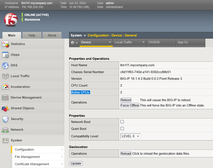
Task: Switch to the Help tab
Action: coord(32,35)
